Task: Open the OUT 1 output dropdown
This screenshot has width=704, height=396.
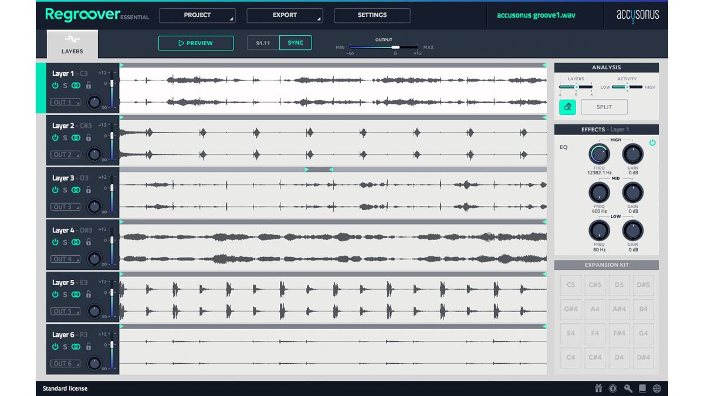Action: [x=66, y=101]
